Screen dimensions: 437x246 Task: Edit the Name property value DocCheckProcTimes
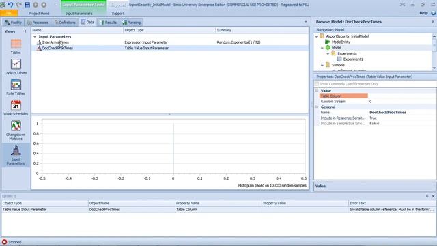click(x=401, y=112)
